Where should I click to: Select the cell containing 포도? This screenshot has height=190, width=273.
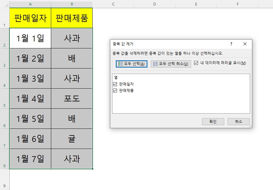(x=72, y=98)
